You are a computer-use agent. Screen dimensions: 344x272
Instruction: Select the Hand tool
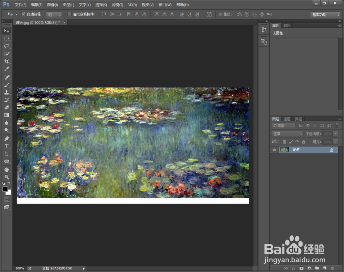7,170
